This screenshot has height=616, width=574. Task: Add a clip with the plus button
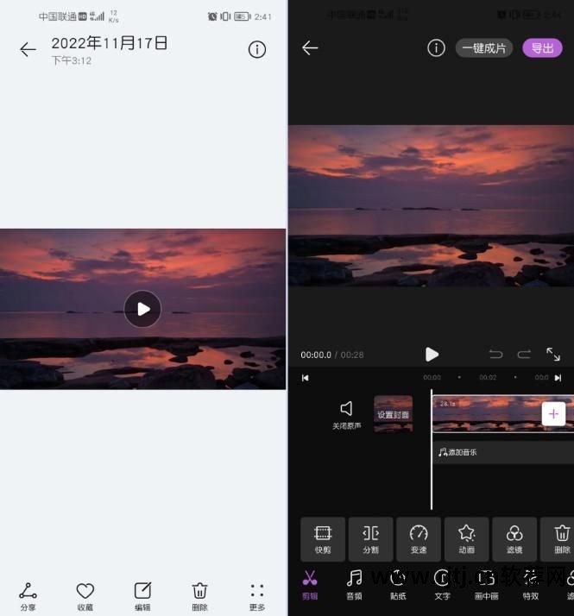(553, 413)
